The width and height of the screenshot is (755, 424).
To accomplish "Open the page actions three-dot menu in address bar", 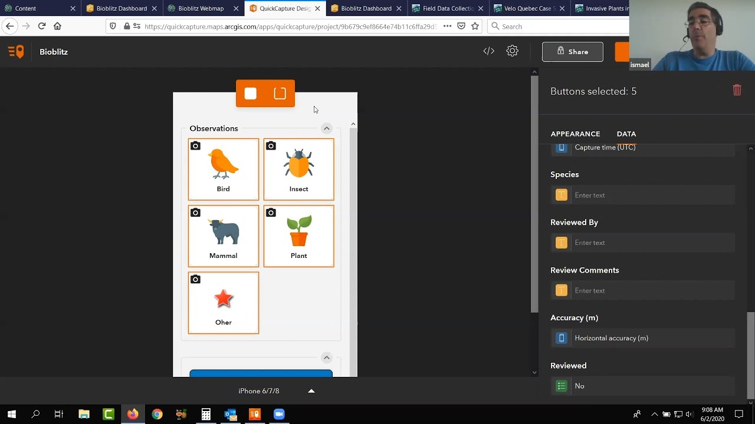I will pyautogui.click(x=447, y=26).
